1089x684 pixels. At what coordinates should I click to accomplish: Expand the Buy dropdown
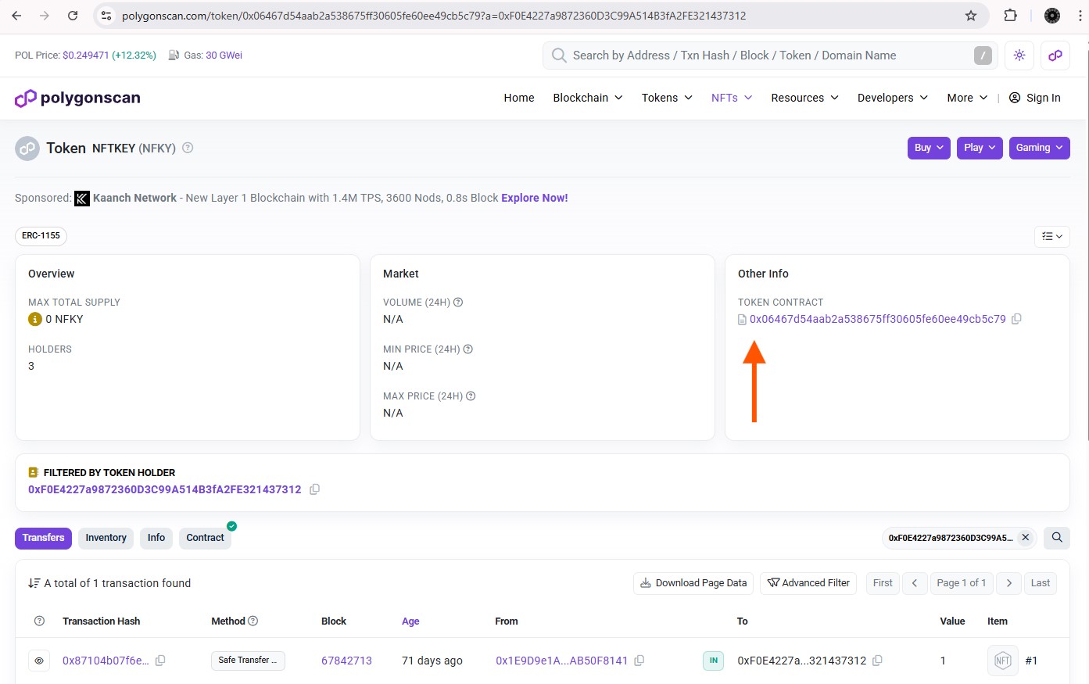pyautogui.click(x=929, y=148)
